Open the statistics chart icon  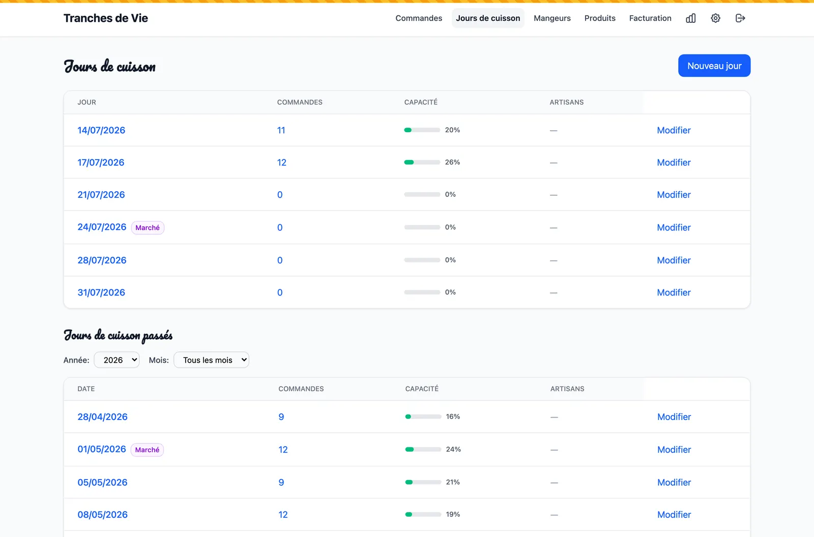690,18
